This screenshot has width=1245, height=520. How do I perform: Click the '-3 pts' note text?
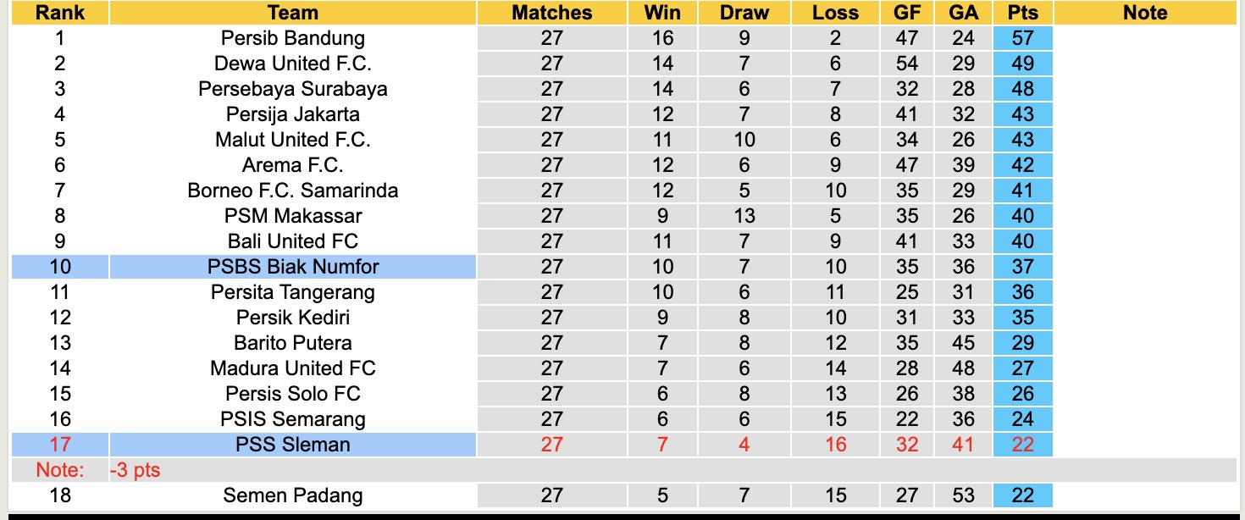pos(135,470)
